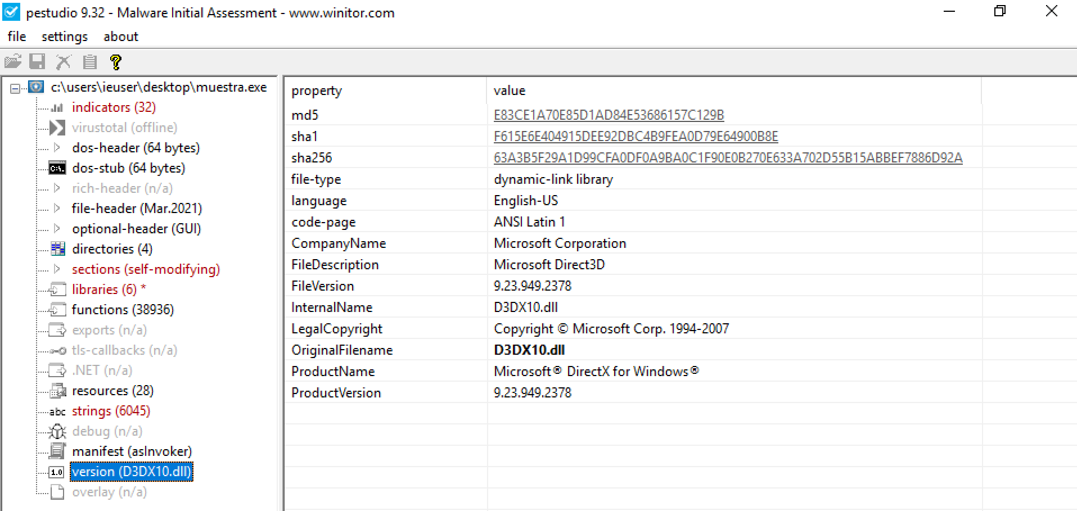Image resolution: width=1077 pixels, height=511 pixels.
Task: Select directories (4) tree entry
Action: click(x=112, y=249)
